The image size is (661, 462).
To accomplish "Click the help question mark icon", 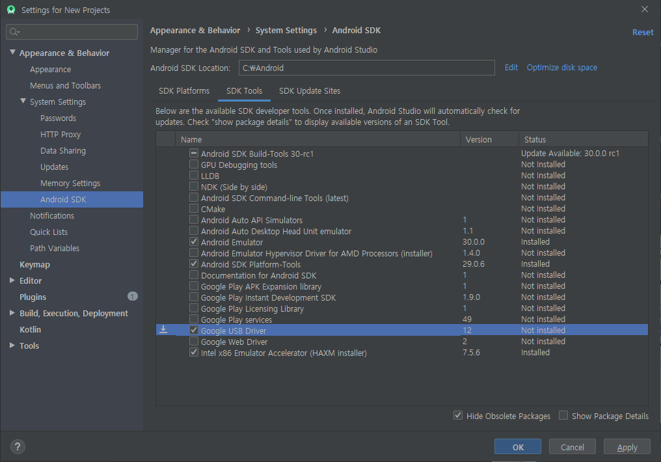I will pyautogui.click(x=18, y=446).
